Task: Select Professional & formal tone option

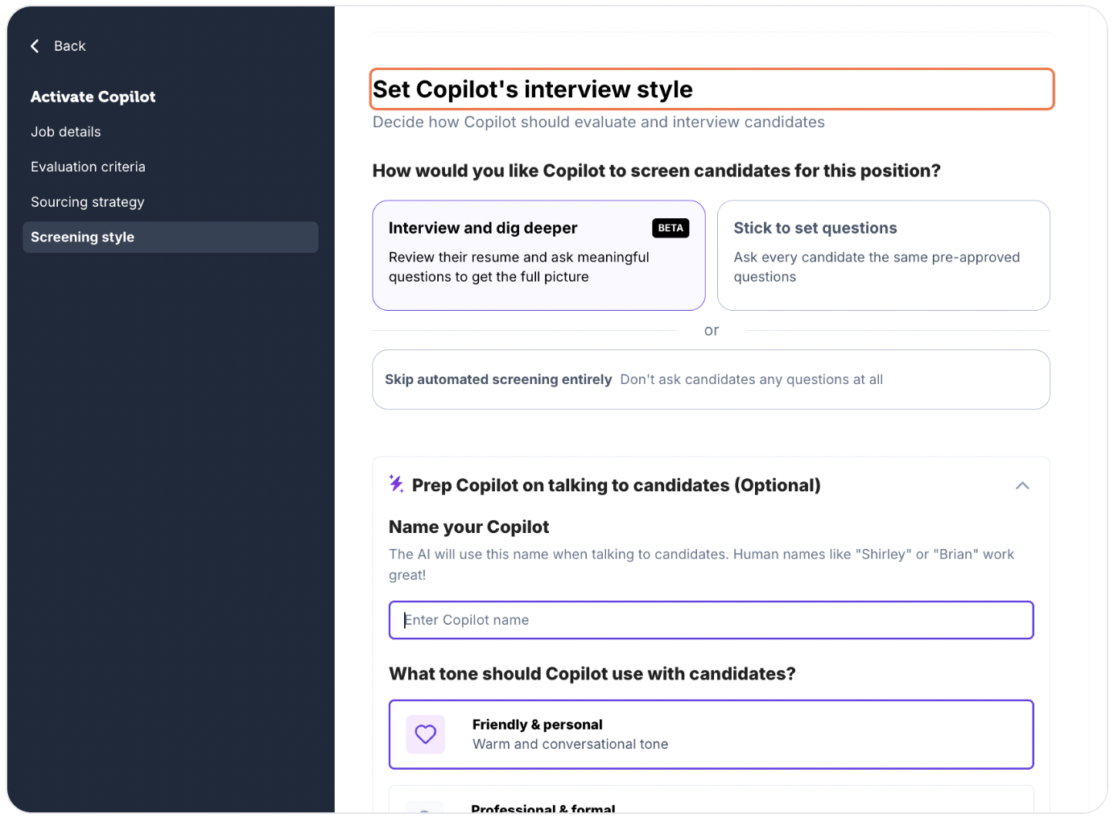Action: (x=711, y=801)
